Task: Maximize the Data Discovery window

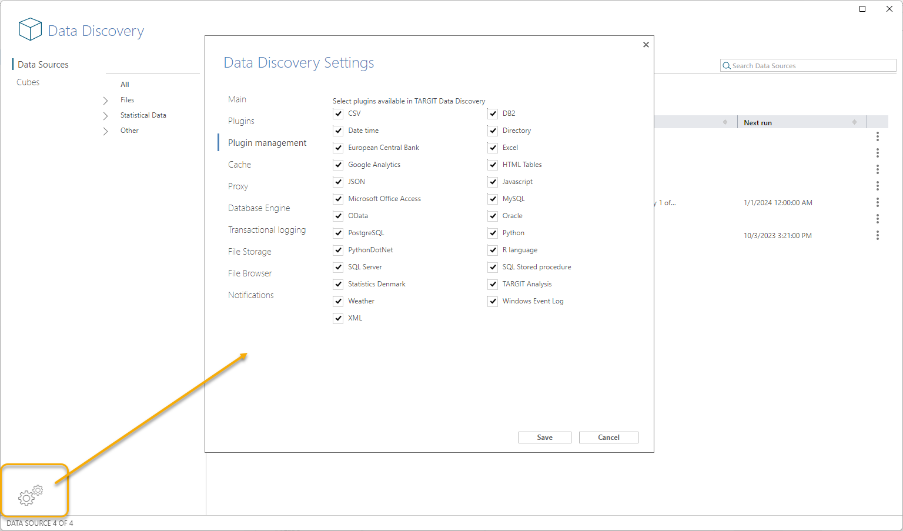Action: pos(862,9)
